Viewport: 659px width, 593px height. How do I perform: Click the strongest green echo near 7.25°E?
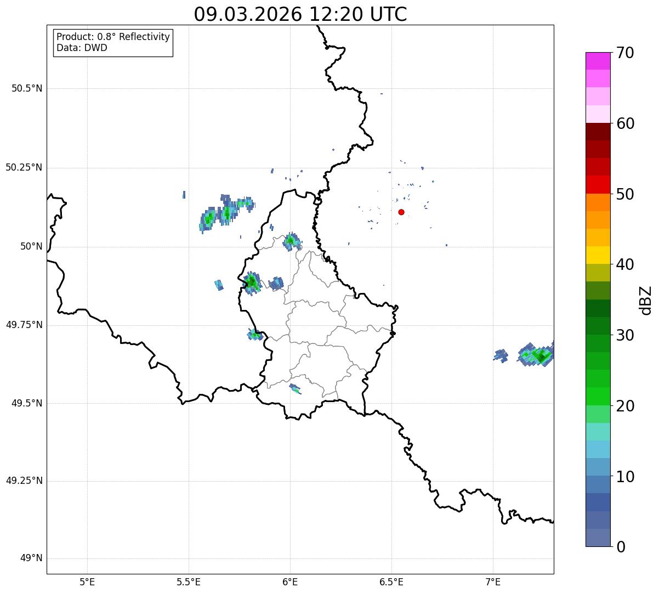[x=541, y=357]
